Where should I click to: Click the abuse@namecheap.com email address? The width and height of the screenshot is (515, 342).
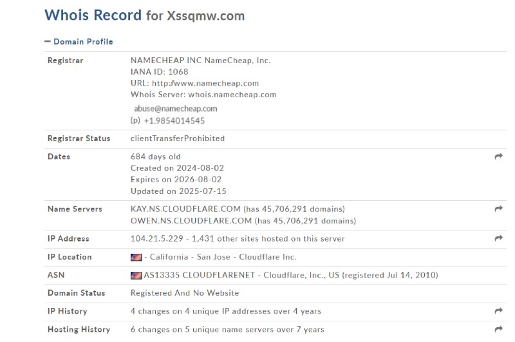(175, 108)
